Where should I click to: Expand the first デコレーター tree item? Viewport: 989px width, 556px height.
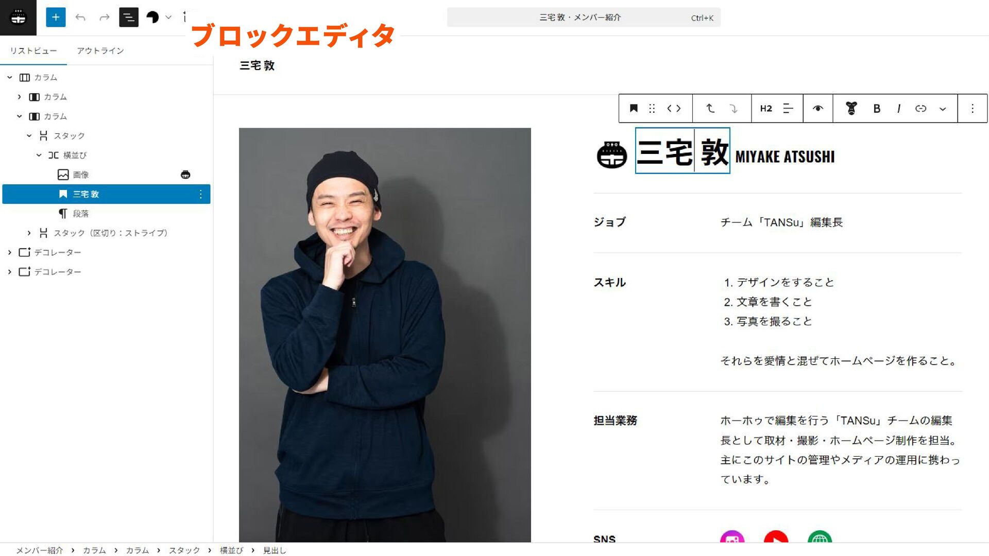[9, 252]
